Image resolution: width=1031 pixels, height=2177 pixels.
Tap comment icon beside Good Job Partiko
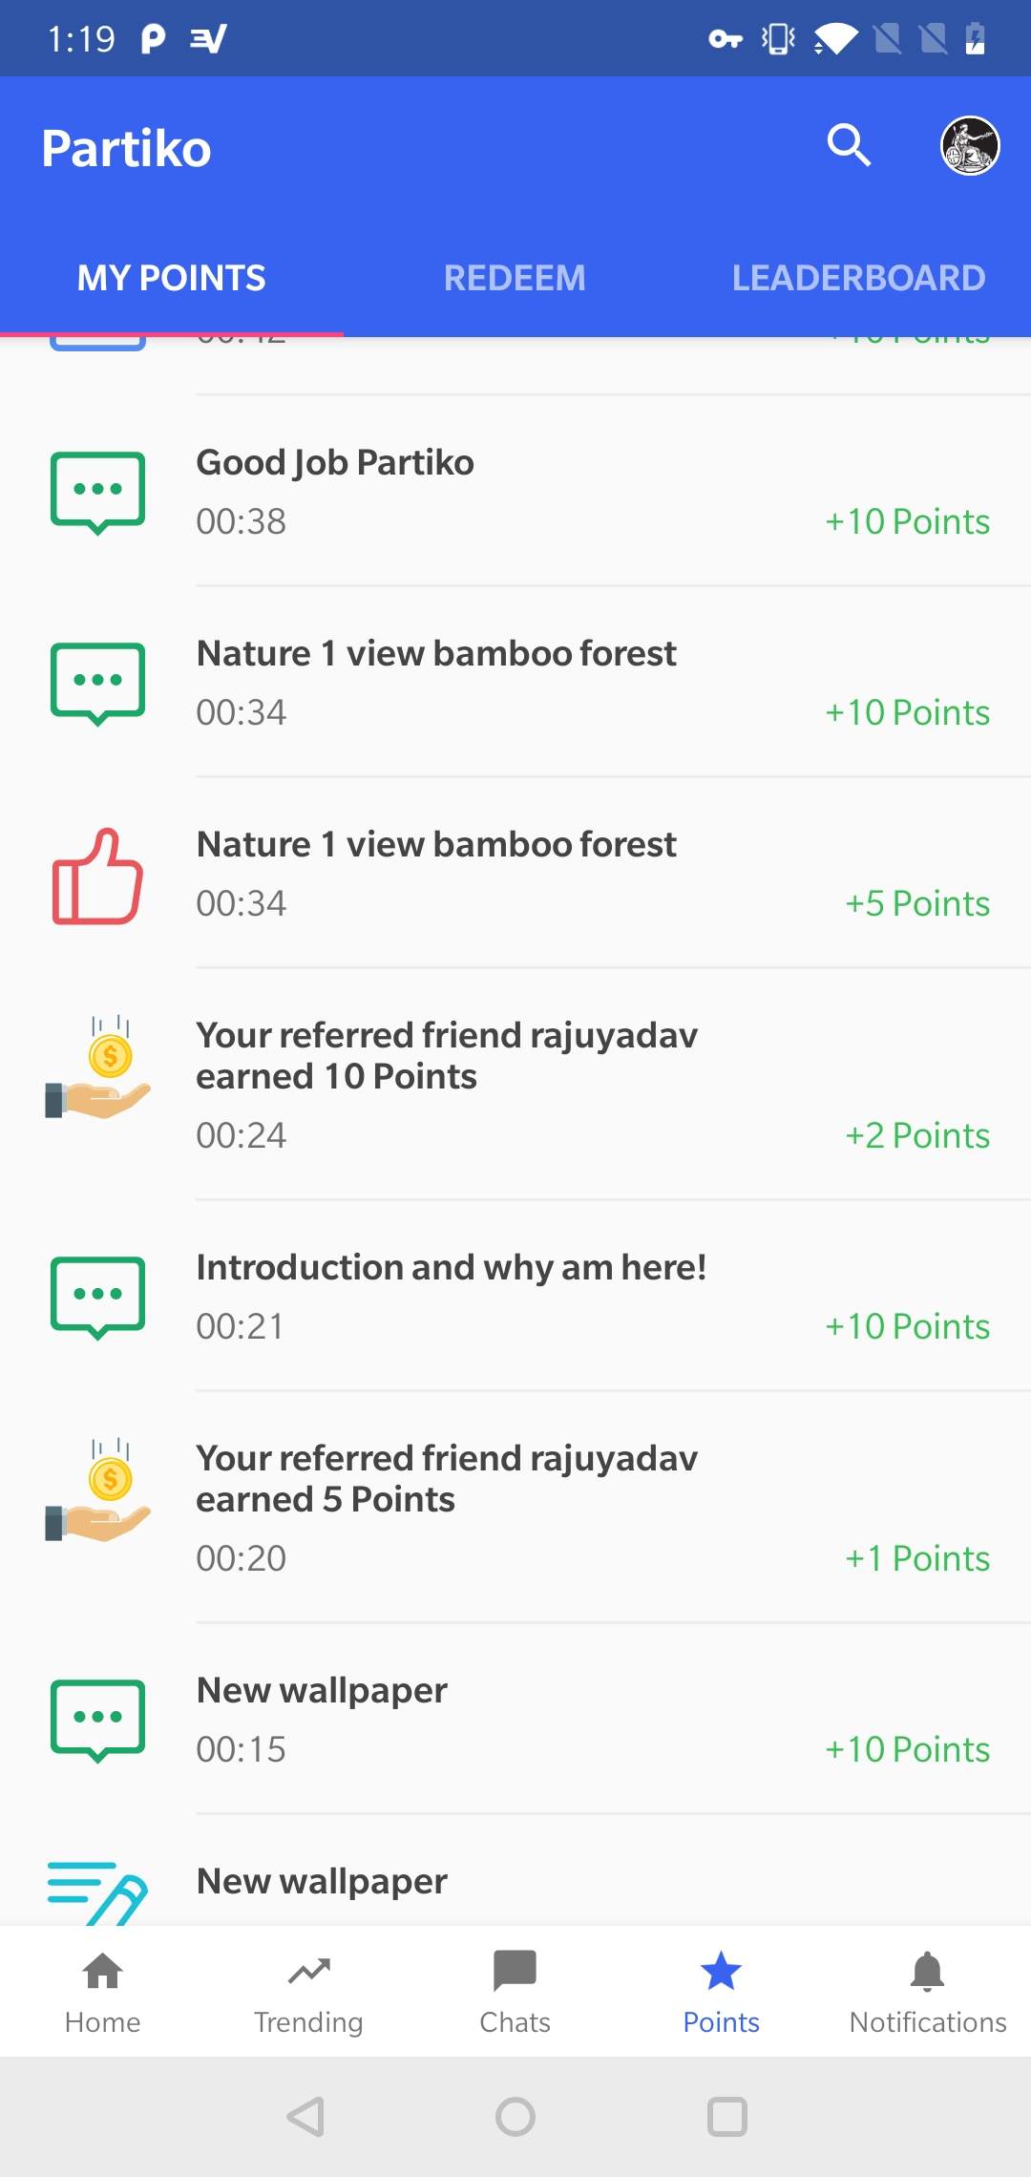pos(97,493)
